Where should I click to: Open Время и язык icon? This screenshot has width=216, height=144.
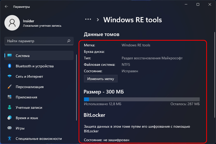[x=10, y=118]
